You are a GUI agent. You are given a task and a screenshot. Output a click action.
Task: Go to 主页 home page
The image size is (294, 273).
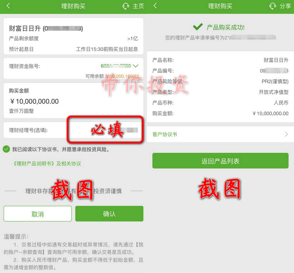[138, 6]
